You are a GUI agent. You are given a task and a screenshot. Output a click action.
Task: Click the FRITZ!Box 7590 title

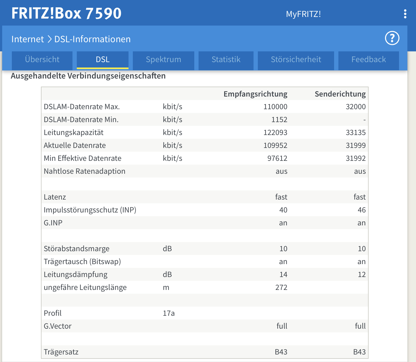[67, 13]
